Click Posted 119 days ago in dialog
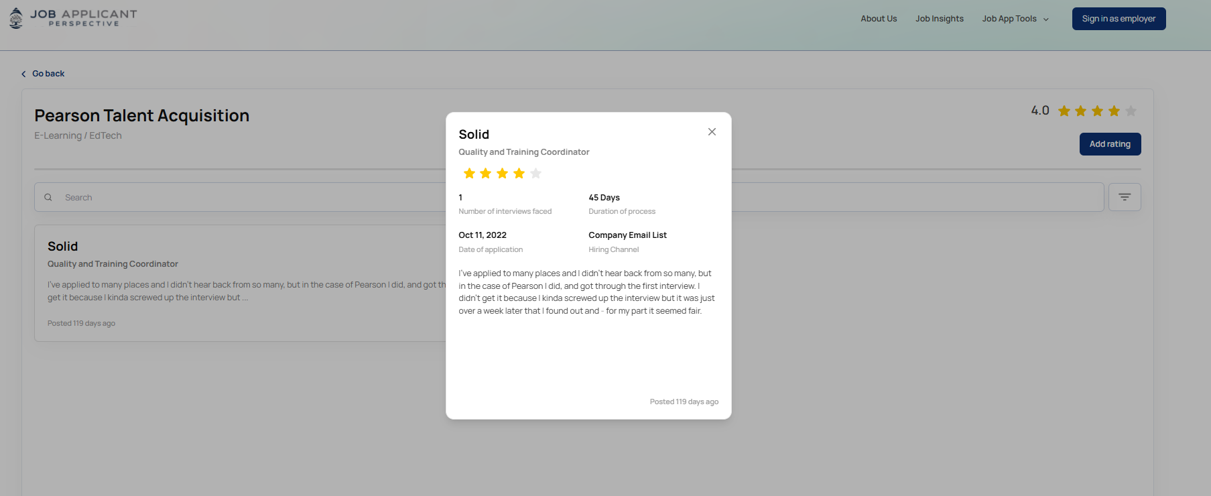 684,402
